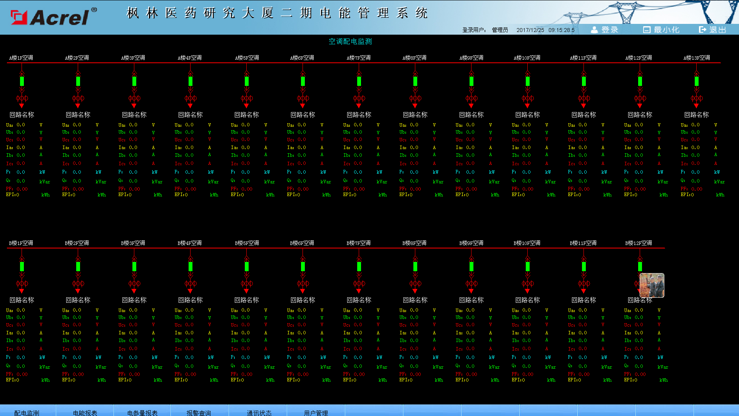Switch to the 电能报表 tab
The image size is (739, 416).
(x=85, y=412)
